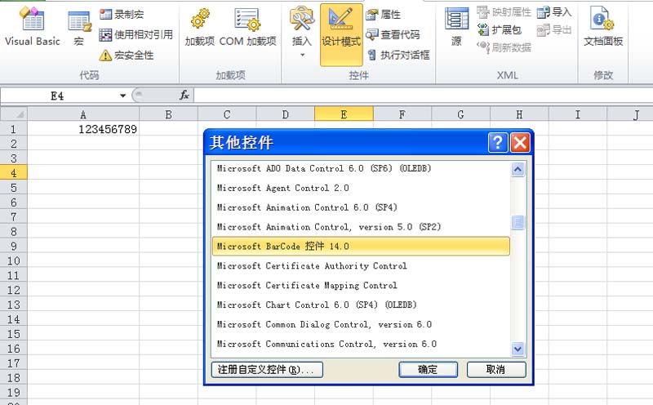Click 查看代码 view code
Screen dimensions: 653x405
pyautogui.click(x=393, y=34)
